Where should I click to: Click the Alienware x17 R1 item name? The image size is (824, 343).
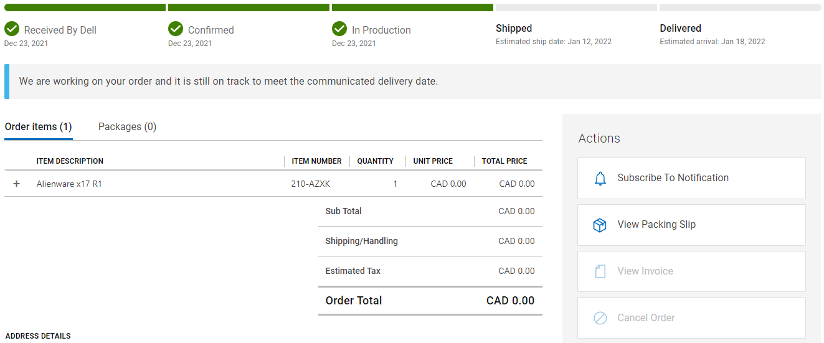point(69,184)
